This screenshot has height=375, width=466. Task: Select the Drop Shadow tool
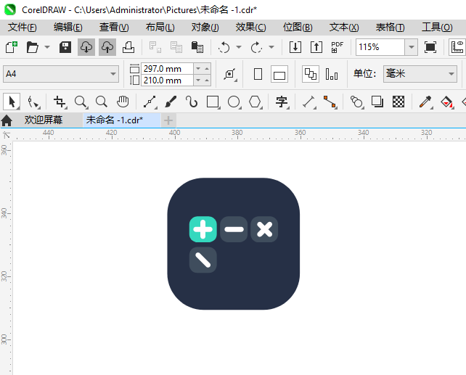click(x=377, y=102)
